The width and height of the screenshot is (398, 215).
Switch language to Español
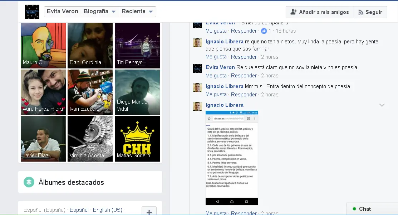point(79,210)
